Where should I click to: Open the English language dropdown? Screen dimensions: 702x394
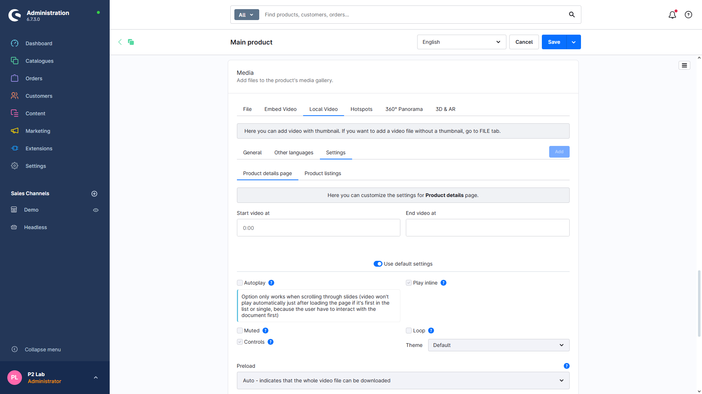(461, 42)
